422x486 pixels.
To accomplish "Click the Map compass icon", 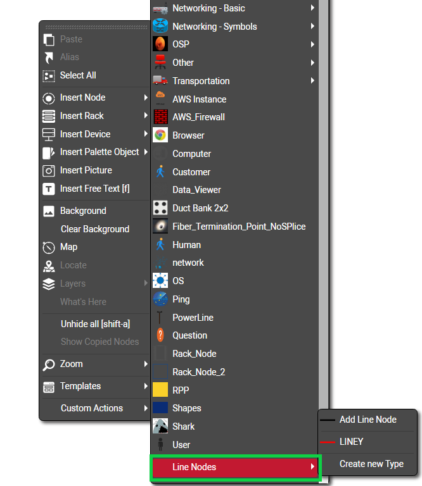I will pyautogui.click(x=49, y=247).
